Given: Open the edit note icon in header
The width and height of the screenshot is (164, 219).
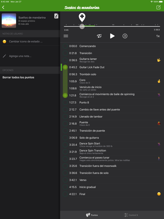Looking at the screenshot, I should (158, 7).
